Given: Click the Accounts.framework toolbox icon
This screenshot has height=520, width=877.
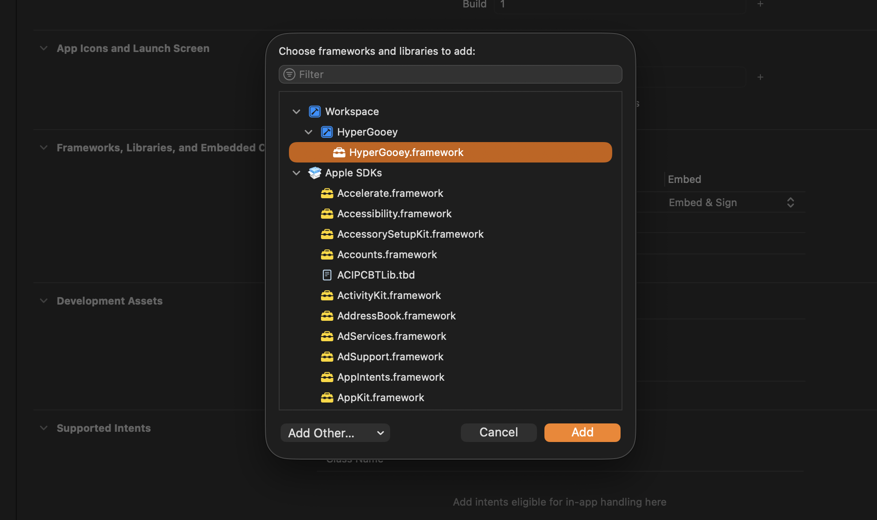Looking at the screenshot, I should (327, 254).
